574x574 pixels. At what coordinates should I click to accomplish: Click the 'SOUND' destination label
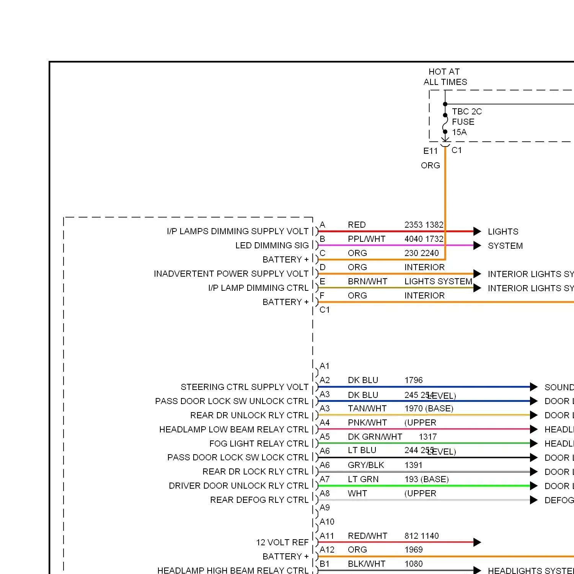coord(559,387)
